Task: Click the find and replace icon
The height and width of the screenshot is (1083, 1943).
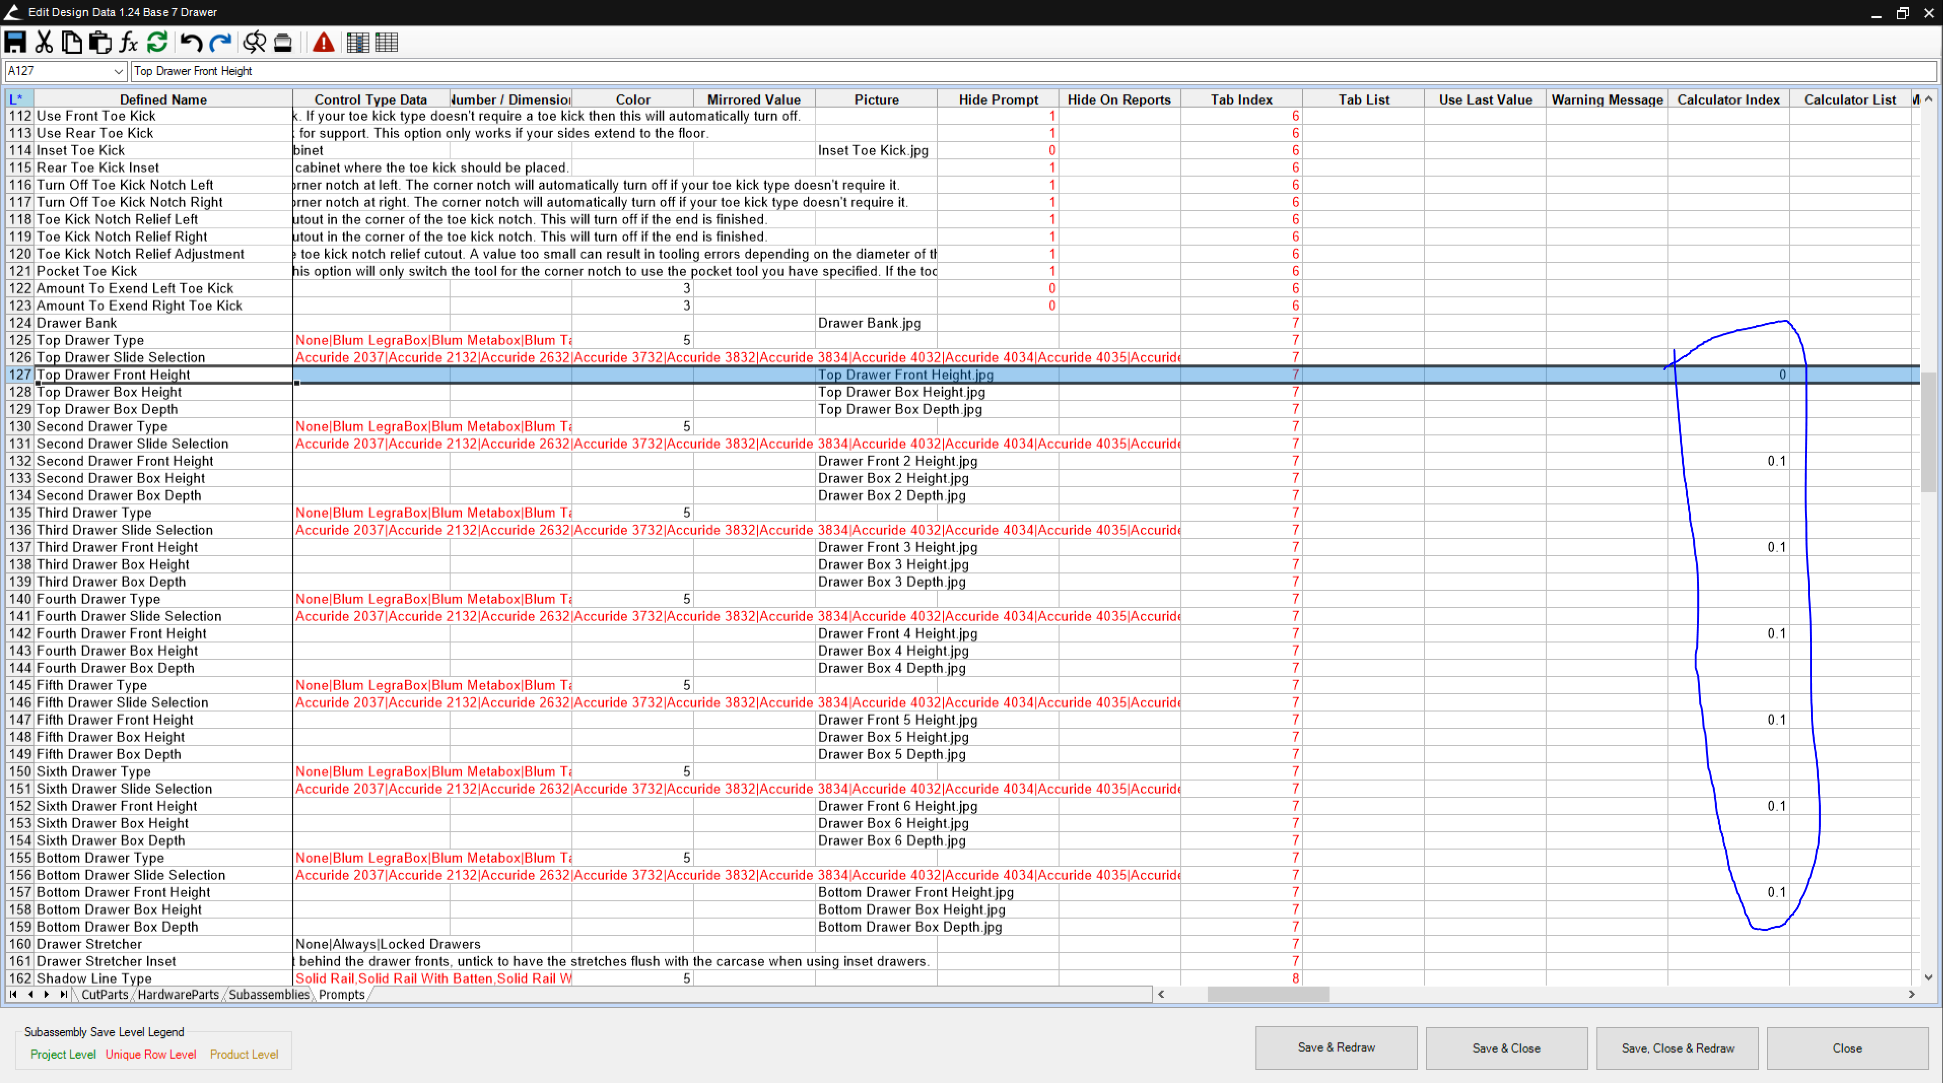Action: tap(254, 42)
